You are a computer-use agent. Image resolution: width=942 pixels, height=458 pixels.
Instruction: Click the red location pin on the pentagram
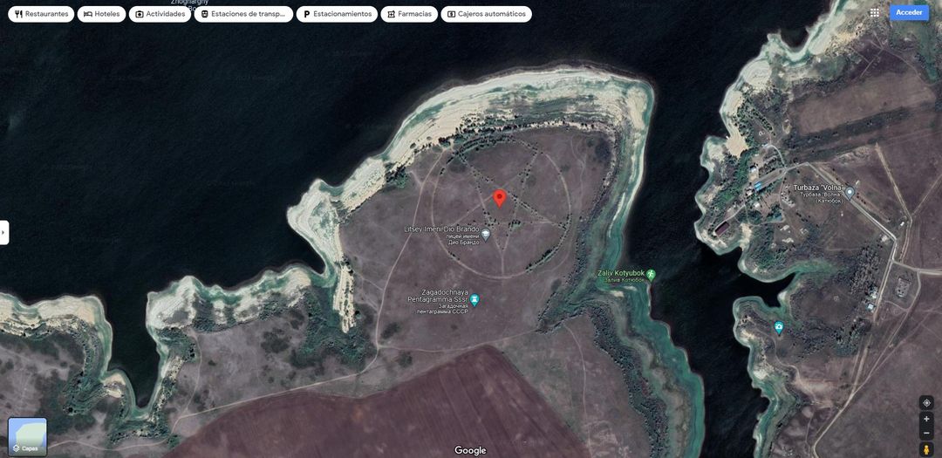coord(499,197)
